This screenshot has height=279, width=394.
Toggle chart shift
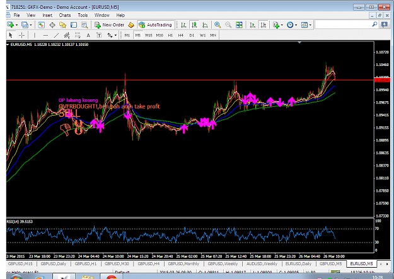pyautogui.click(x=263, y=25)
